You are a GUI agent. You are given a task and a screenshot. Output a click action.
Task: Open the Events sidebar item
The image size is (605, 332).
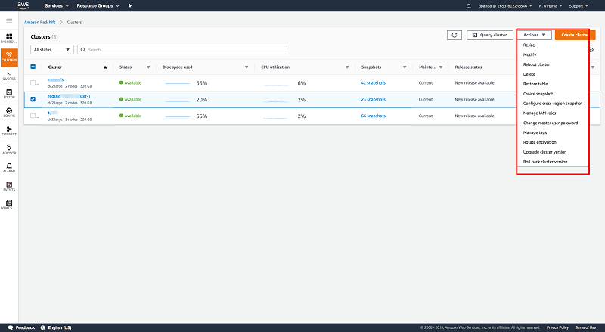(x=9, y=187)
